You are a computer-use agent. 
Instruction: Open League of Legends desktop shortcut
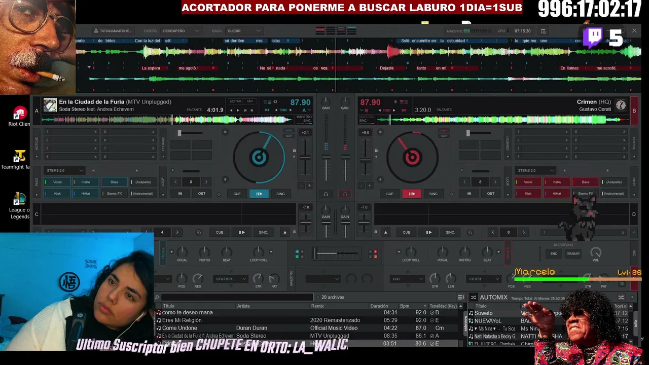[x=19, y=206]
